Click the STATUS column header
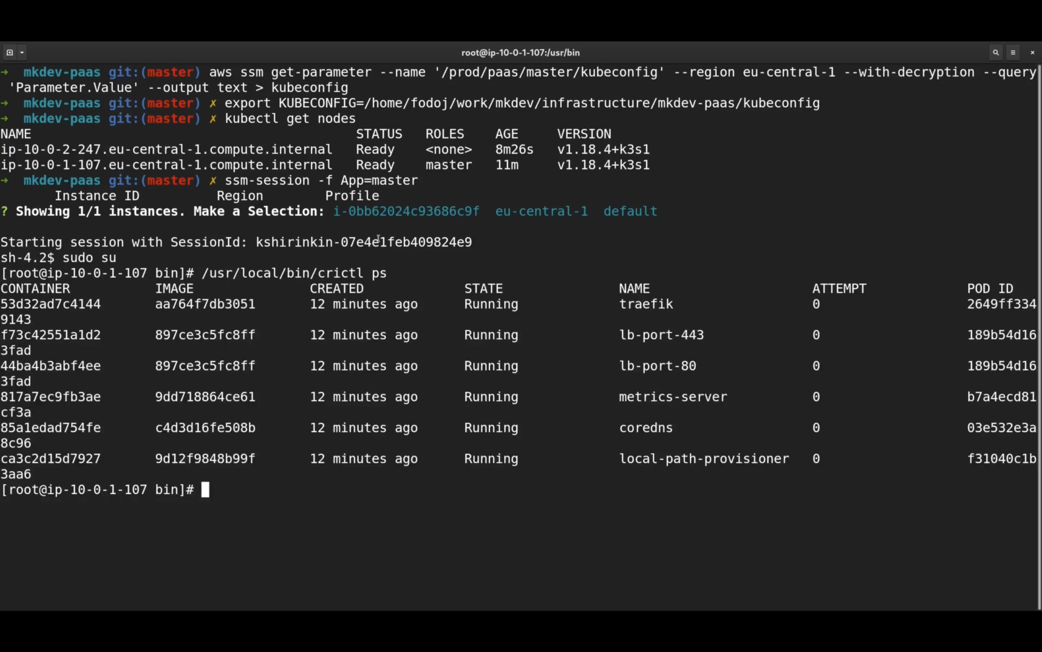Viewport: 1042px width, 652px height. [x=379, y=134]
